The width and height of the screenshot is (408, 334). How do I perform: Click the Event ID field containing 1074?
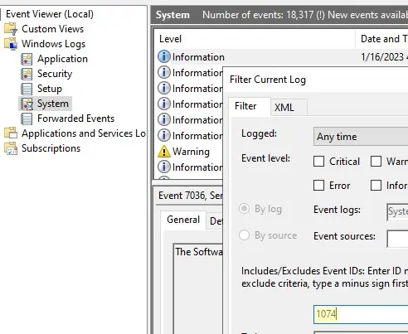click(361, 314)
